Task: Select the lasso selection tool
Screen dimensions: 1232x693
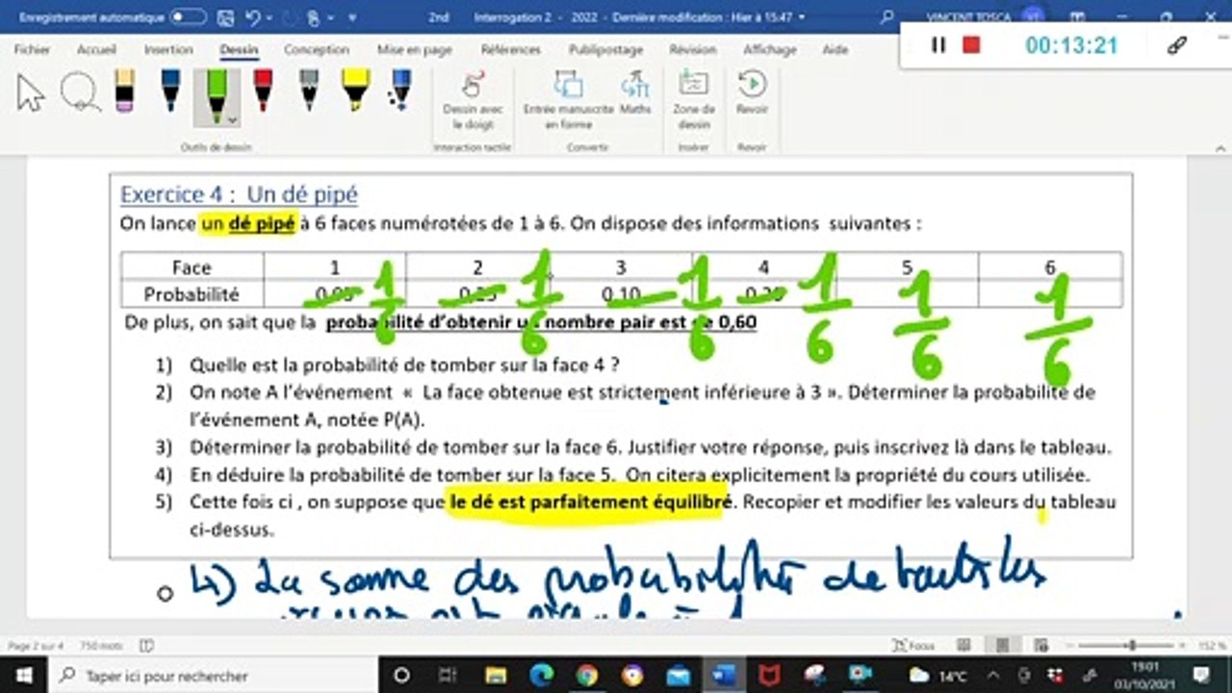Action: (x=79, y=93)
